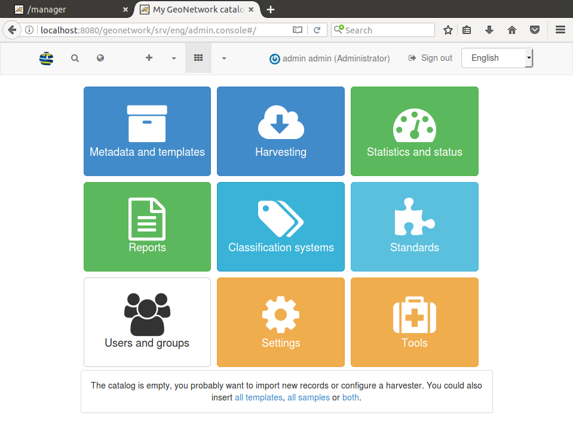The width and height of the screenshot is (573, 444).
Task: Open the Standards puzzle piece tile
Action: (x=414, y=227)
